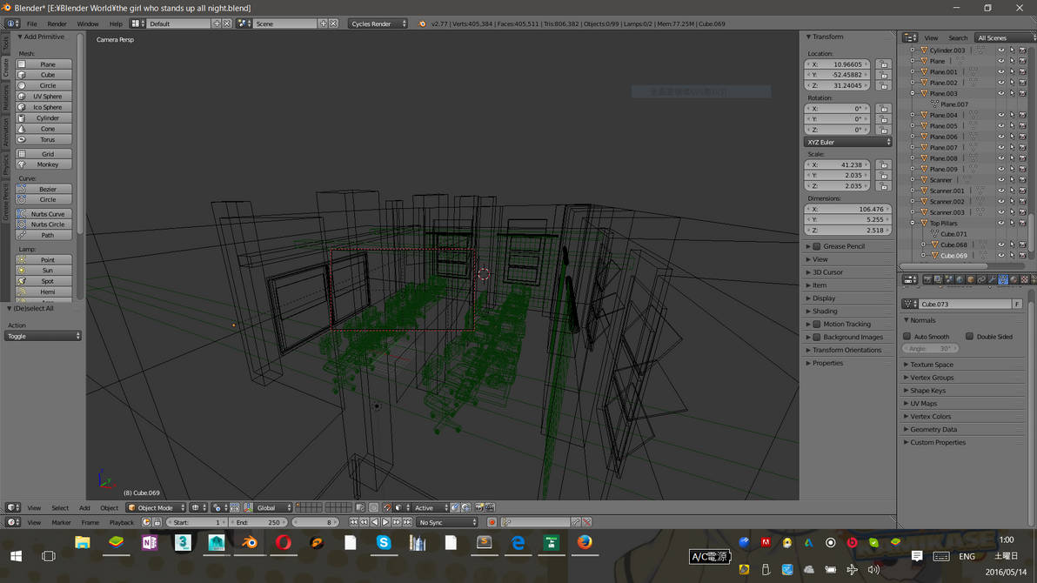1037x583 pixels.
Task: Lock the X location value
Action: (884, 64)
